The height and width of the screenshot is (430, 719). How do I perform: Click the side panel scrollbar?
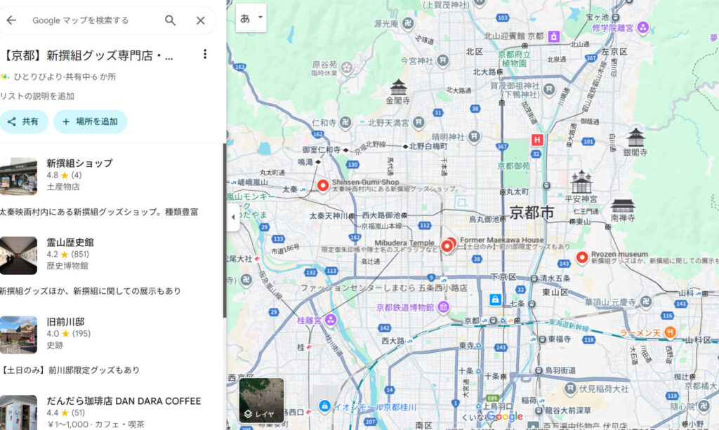(x=224, y=230)
